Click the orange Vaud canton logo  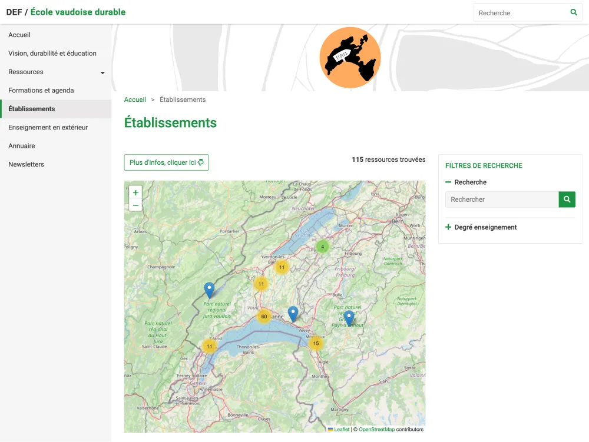pyautogui.click(x=350, y=58)
